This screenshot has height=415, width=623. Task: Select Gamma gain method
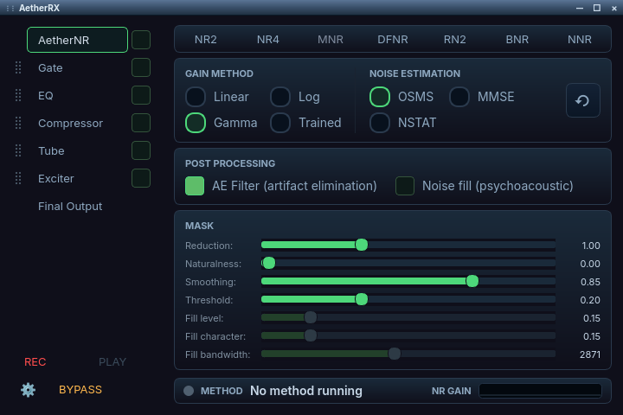click(196, 123)
